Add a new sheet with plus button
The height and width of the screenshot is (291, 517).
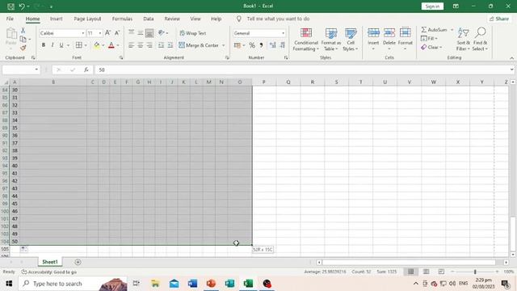click(x=78, y=262)
